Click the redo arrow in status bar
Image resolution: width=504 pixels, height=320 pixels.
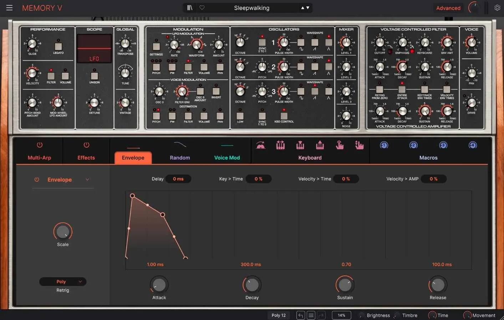point(321,315)
